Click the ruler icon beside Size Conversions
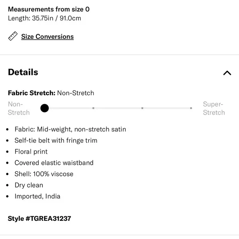This screenshot has width=239, height=239. (x=13, y=36)
